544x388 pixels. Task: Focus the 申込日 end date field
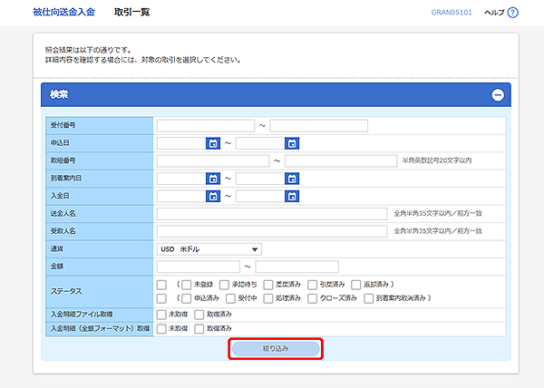260,143
